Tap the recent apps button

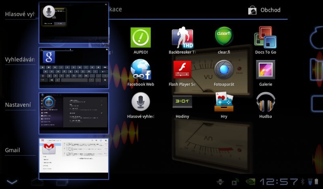62,182
